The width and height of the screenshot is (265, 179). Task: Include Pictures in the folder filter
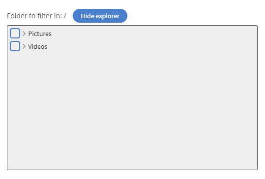point(15,33)
